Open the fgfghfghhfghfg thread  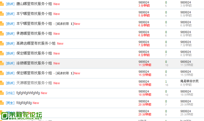click(28, 93)
